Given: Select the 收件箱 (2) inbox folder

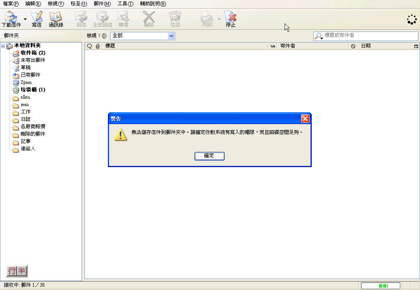Looking at the screenshot, I should coord(33,53).
